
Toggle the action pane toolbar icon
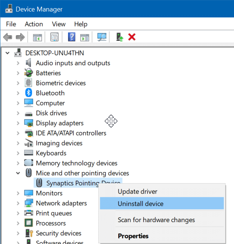point(85,37)
